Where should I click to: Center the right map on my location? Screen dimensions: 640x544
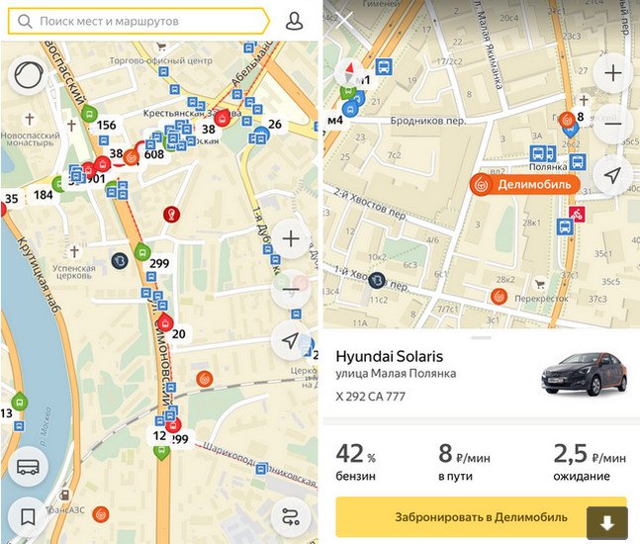(x=612, y=175)
